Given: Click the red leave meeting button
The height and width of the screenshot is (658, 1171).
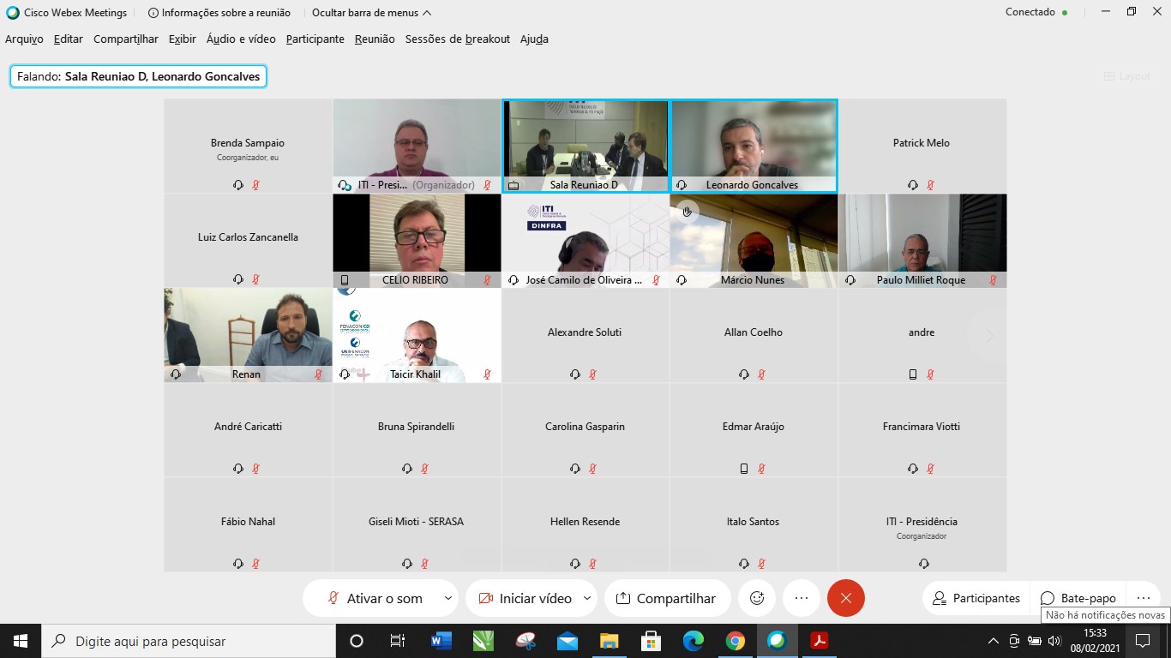Looking at the screenshot, I should [x=845, y=598].
